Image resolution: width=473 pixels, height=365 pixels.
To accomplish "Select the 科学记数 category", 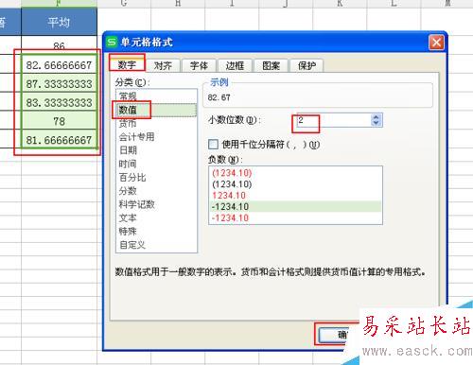I will click(x=157, y=204).
